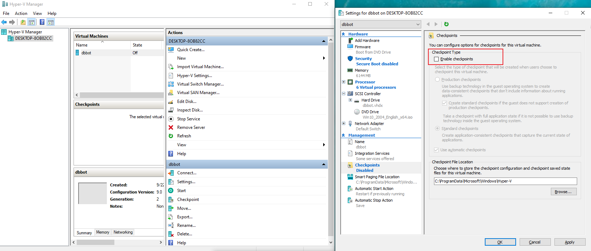
Task: Click the Name column header
Action: tap(102, 45)
